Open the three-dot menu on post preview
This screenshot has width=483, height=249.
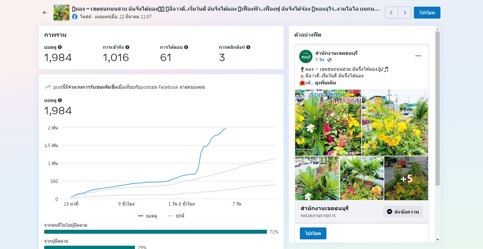[418, 56]
